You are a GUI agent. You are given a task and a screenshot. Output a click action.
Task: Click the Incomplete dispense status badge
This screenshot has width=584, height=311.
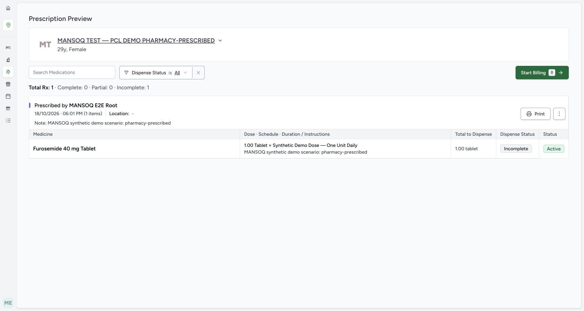[516, 149]
